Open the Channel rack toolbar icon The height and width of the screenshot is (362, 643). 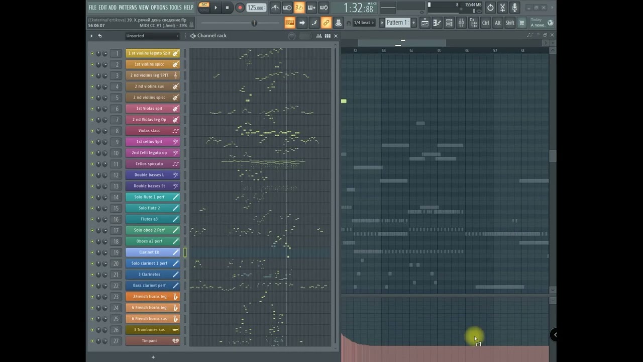449,23
